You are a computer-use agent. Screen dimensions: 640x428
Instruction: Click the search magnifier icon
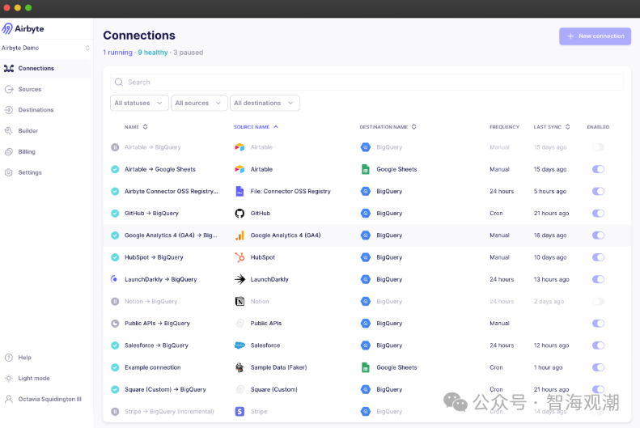119,82
